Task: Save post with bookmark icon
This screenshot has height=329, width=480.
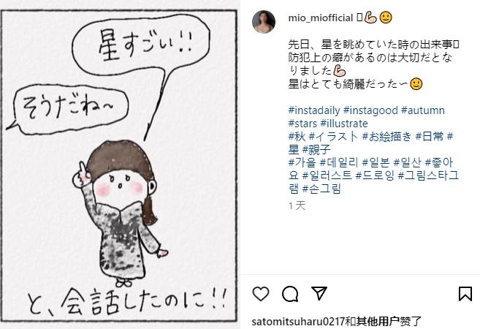Action: [x=465, y=294]
